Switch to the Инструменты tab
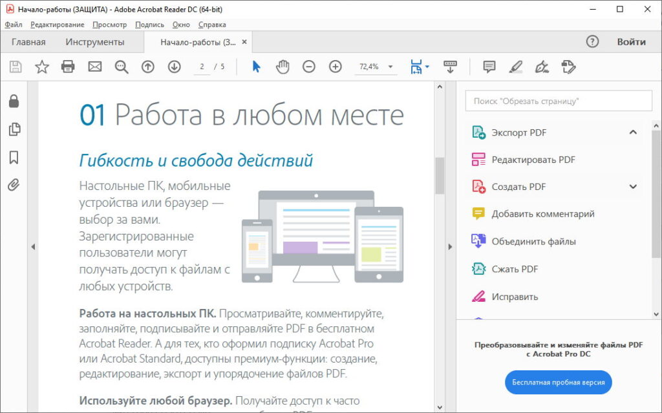This screenshot has height=413, width=662. (95, 42)
